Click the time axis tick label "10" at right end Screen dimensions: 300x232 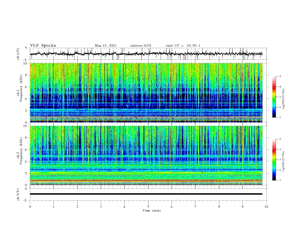click(x=266, y=207)
